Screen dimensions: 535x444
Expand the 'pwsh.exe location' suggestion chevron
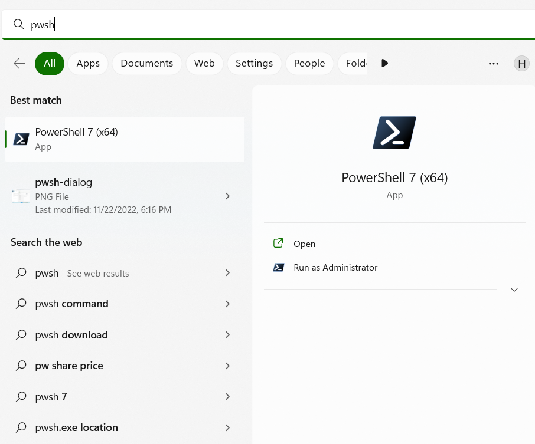tap(227, 427)
